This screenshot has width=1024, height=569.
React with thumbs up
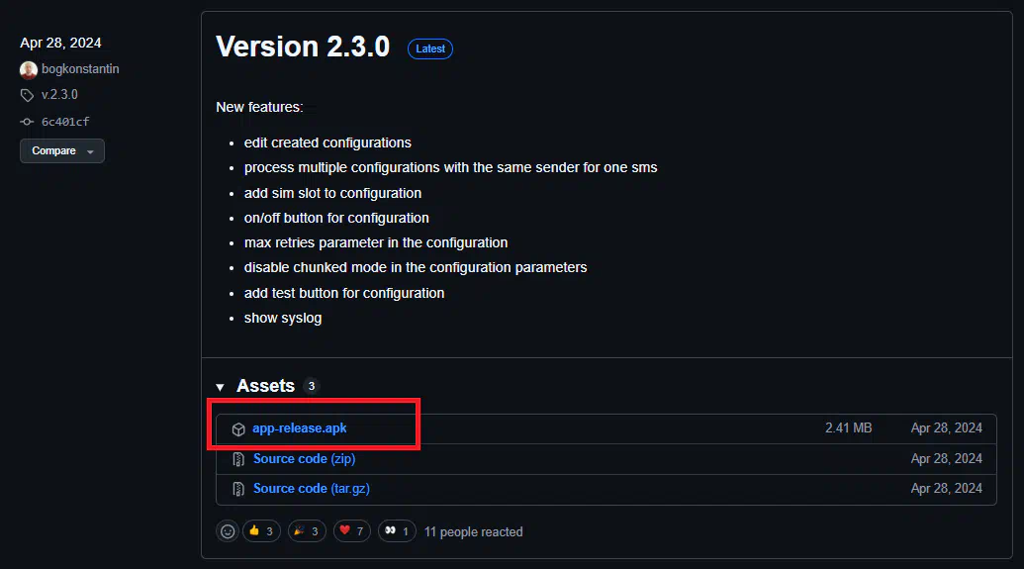tap(261, 531)
